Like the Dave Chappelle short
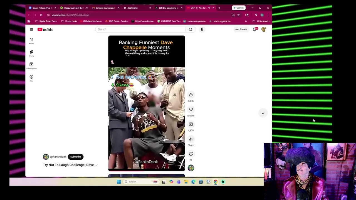 (x=191, y=95)
